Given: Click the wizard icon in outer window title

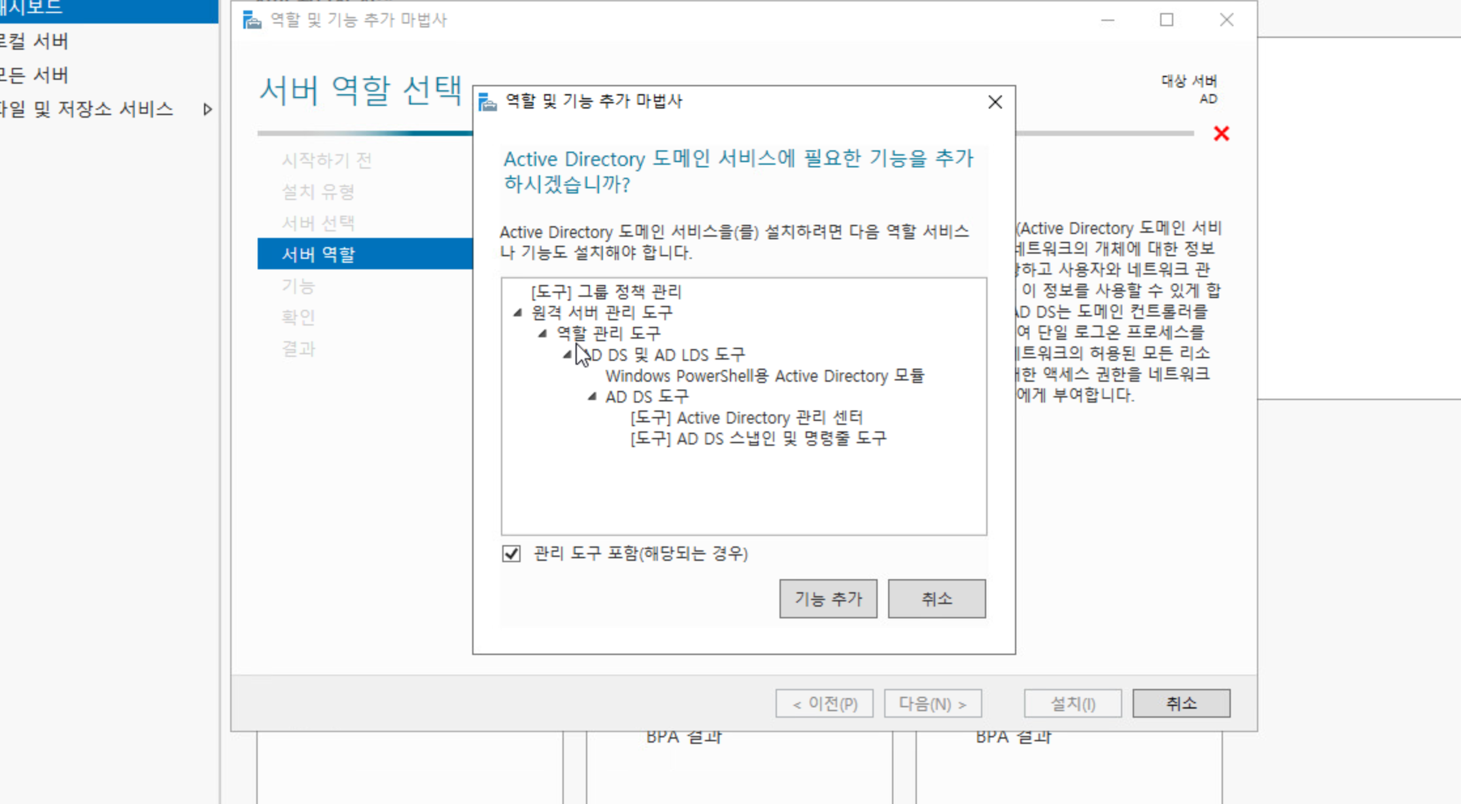Looking at the screenshot, I should point(252,20).
